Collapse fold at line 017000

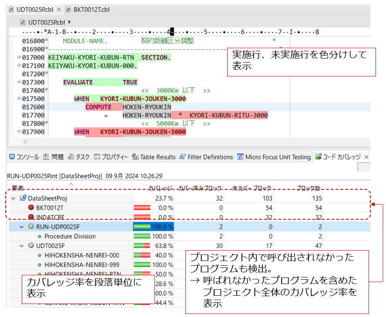click(x=19, y=57)
